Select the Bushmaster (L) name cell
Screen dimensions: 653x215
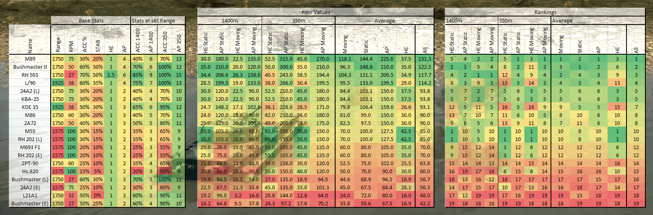(30, 179)
